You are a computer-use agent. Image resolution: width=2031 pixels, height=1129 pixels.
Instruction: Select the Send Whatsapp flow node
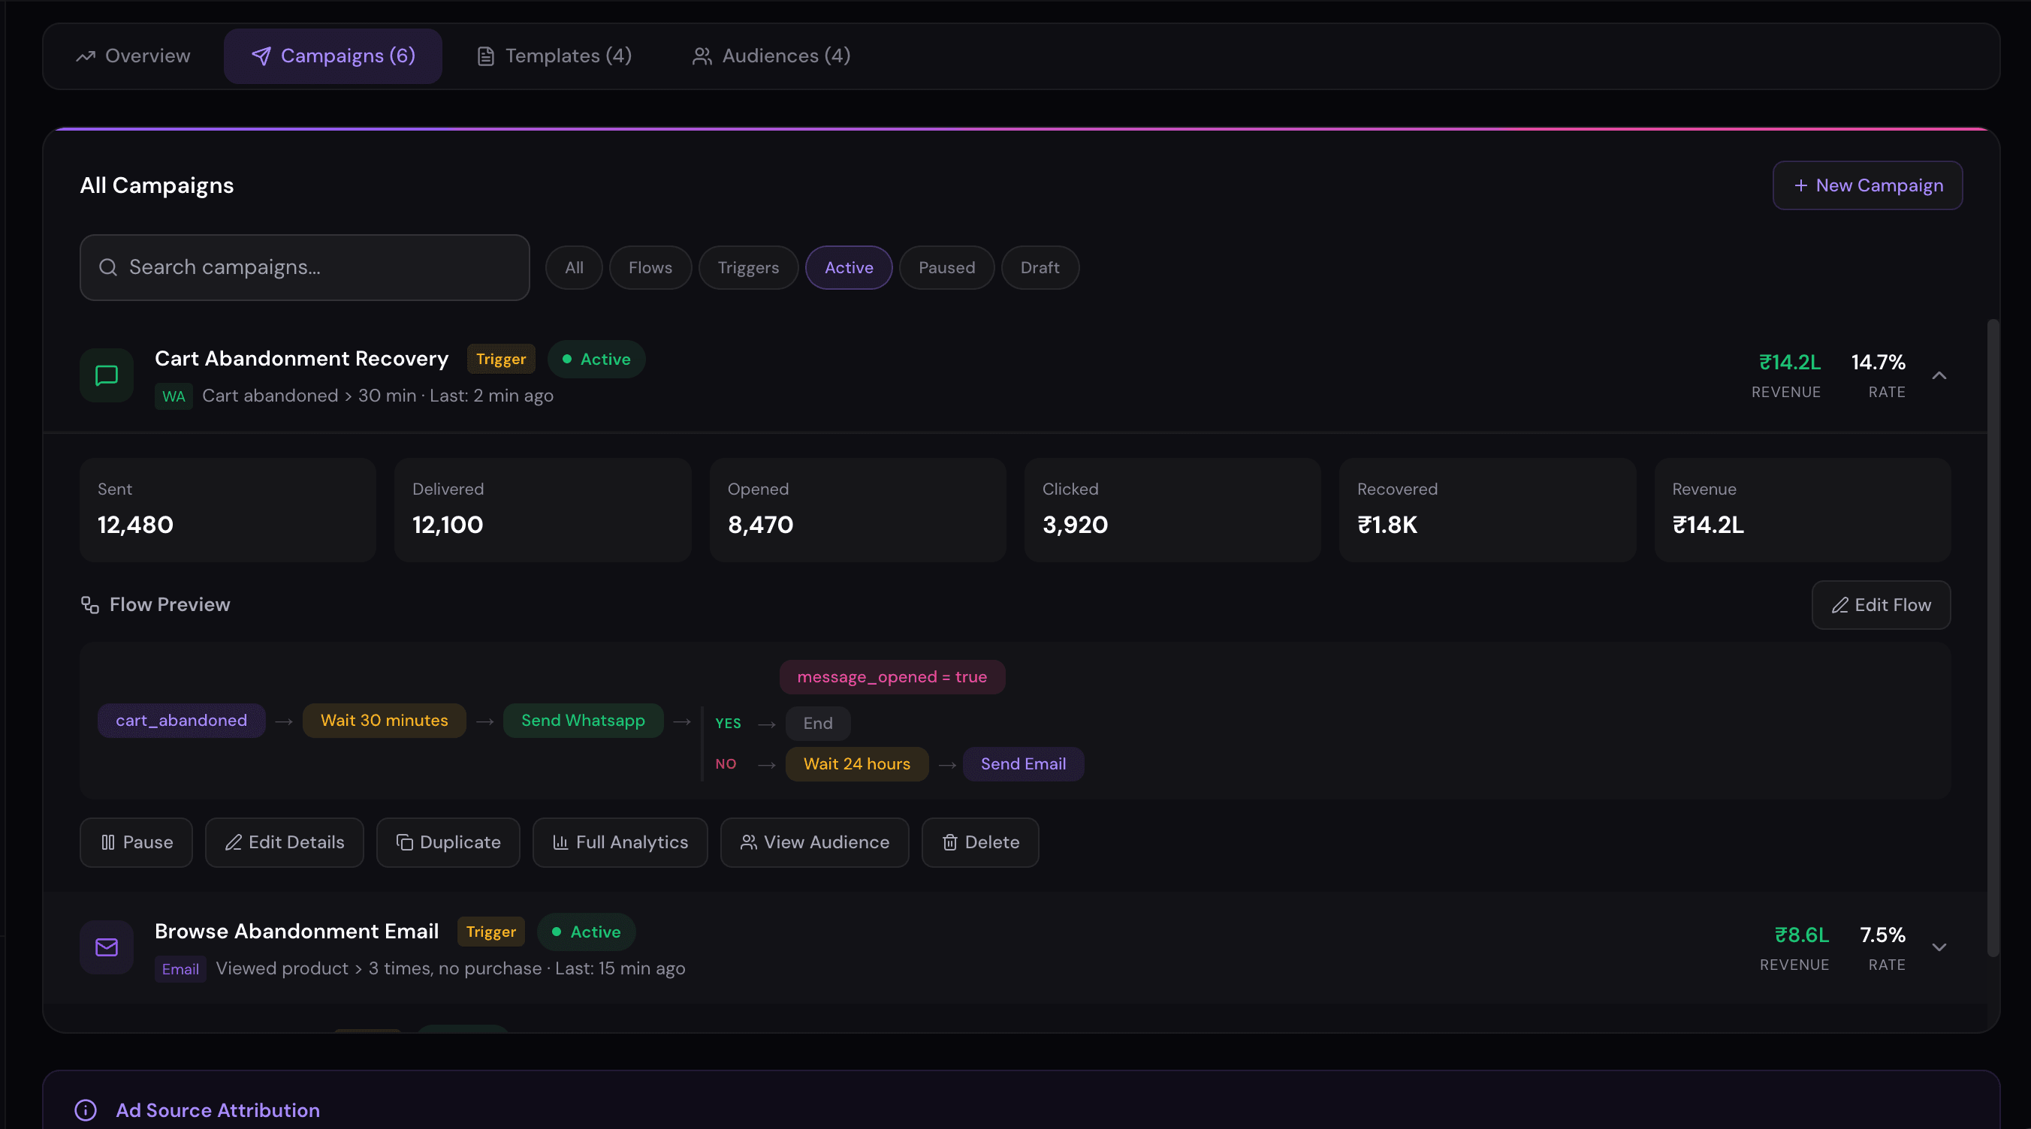pos(583,721)
